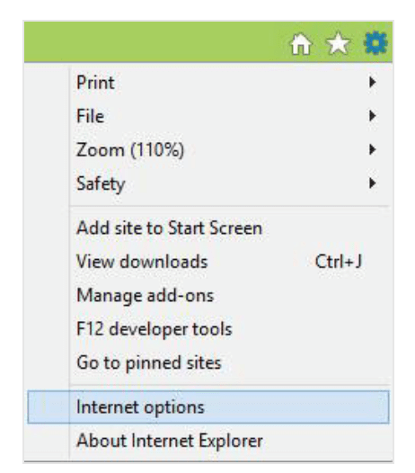Click the Home icon in toolbar

pos(301,44)
